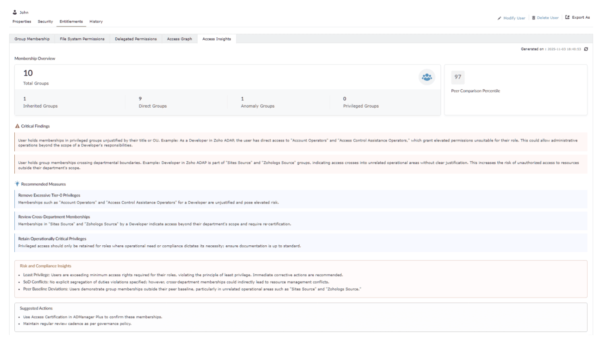
Task: Click the blue group membership icon
Action: coord(426,77)
